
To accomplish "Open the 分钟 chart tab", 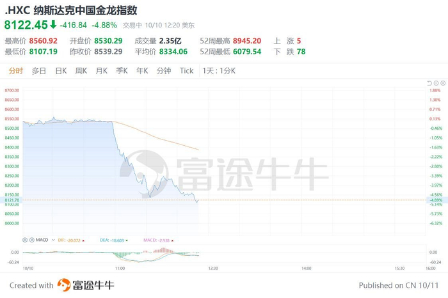I will pyautogui.click(x=163, y=71).
